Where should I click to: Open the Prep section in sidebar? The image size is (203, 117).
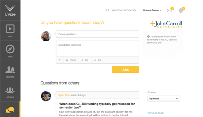point(10,31)
